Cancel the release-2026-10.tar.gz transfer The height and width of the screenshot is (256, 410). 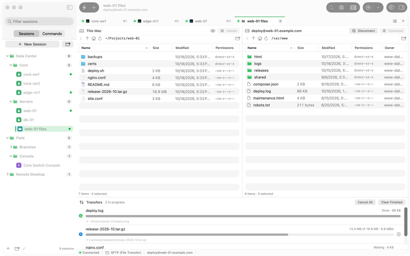click(x=399, y=234)
